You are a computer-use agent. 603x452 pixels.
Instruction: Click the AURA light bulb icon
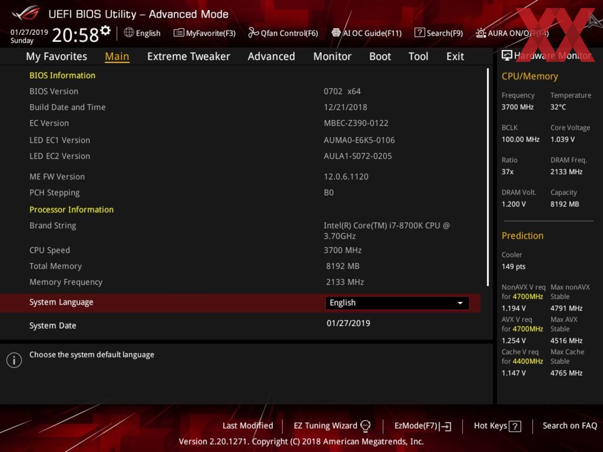coord(481,33)
